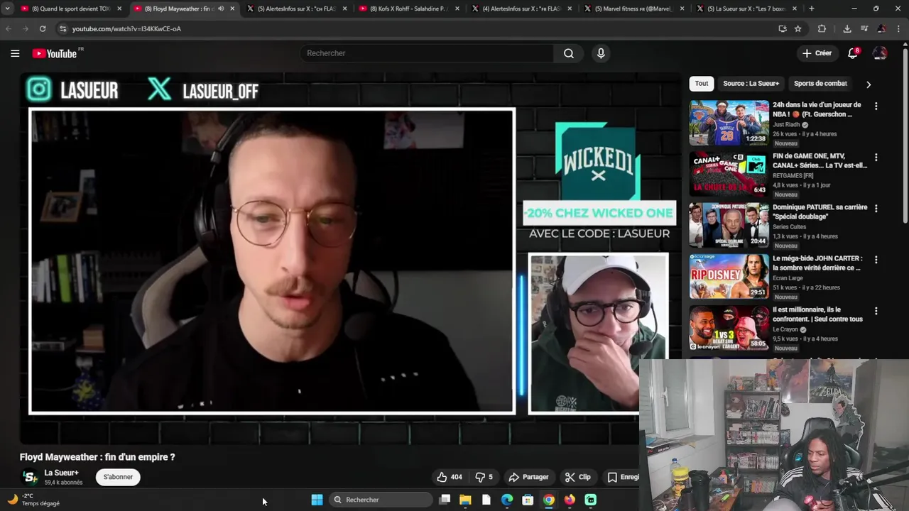This screenshot has height=511, width=909.
Task: Start voice search with microphone icon
Action: pos(601,53)
